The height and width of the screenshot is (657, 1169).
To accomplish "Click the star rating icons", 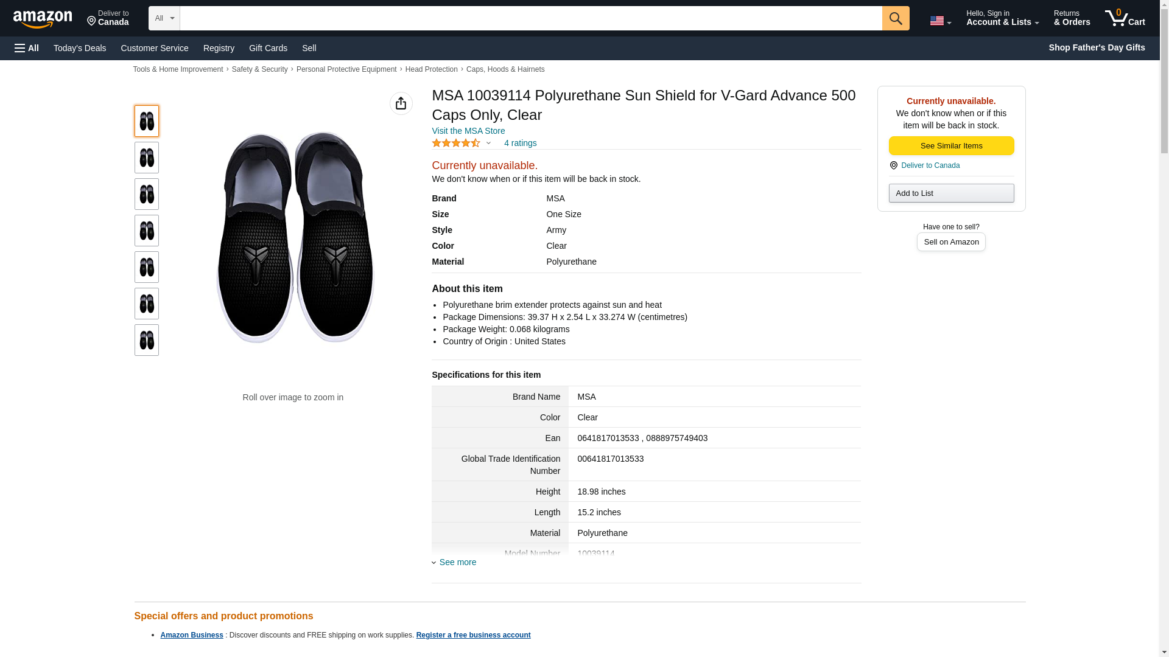I will pos(456,143).
